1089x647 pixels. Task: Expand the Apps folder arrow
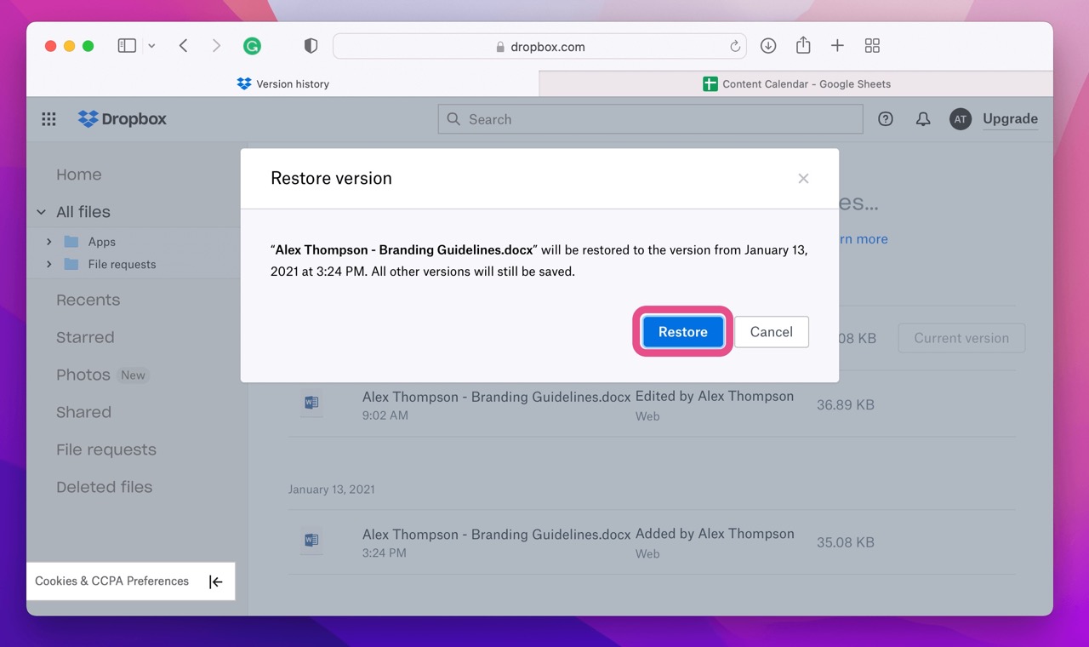[49, 242]
